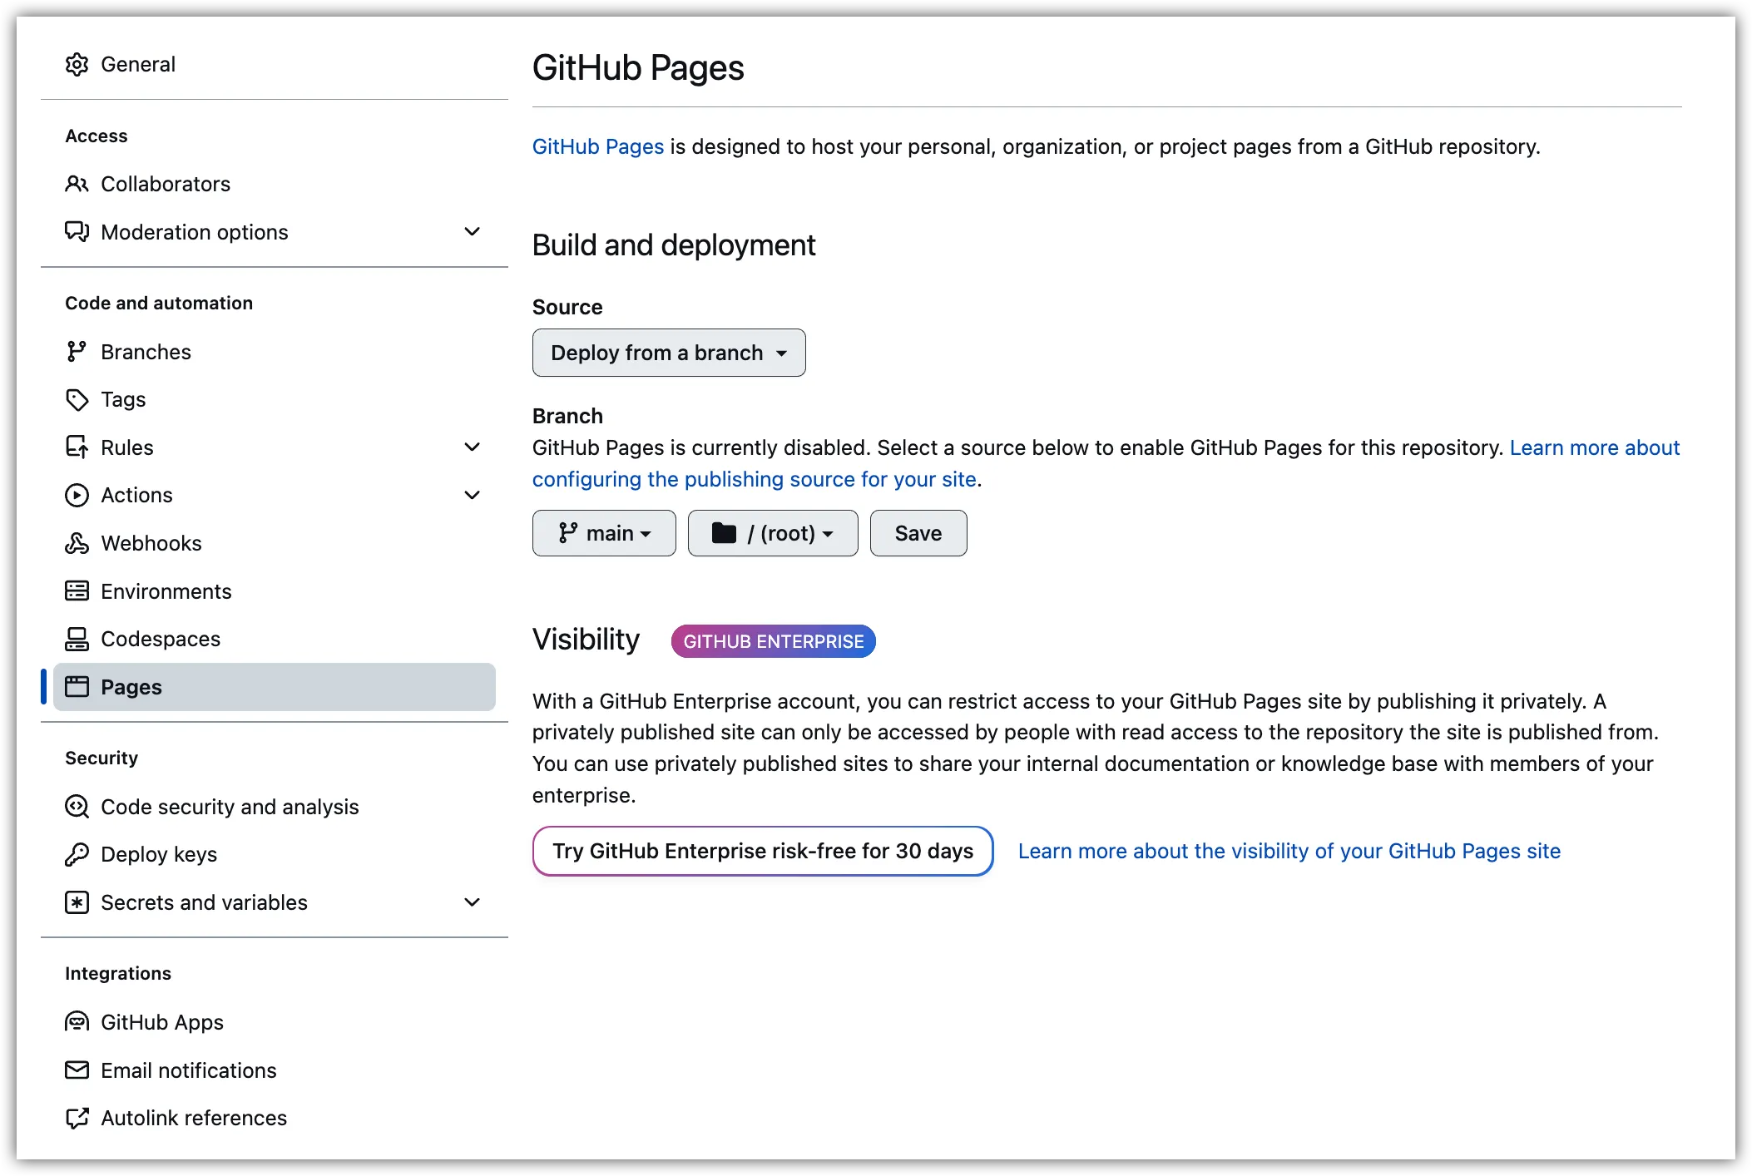The height and width of the screenshot is (1176, 1752).
Task: Expand the Moderation options section
Action: [472, 232]
